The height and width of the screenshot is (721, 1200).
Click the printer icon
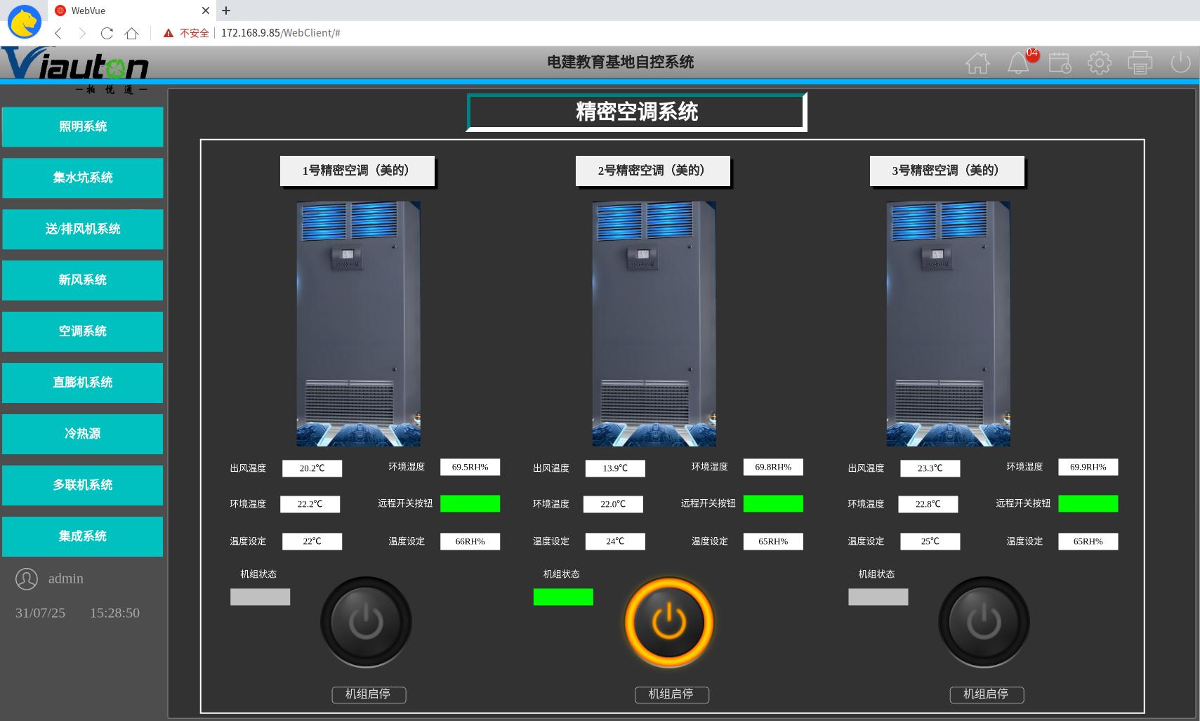pos(1140,63)
